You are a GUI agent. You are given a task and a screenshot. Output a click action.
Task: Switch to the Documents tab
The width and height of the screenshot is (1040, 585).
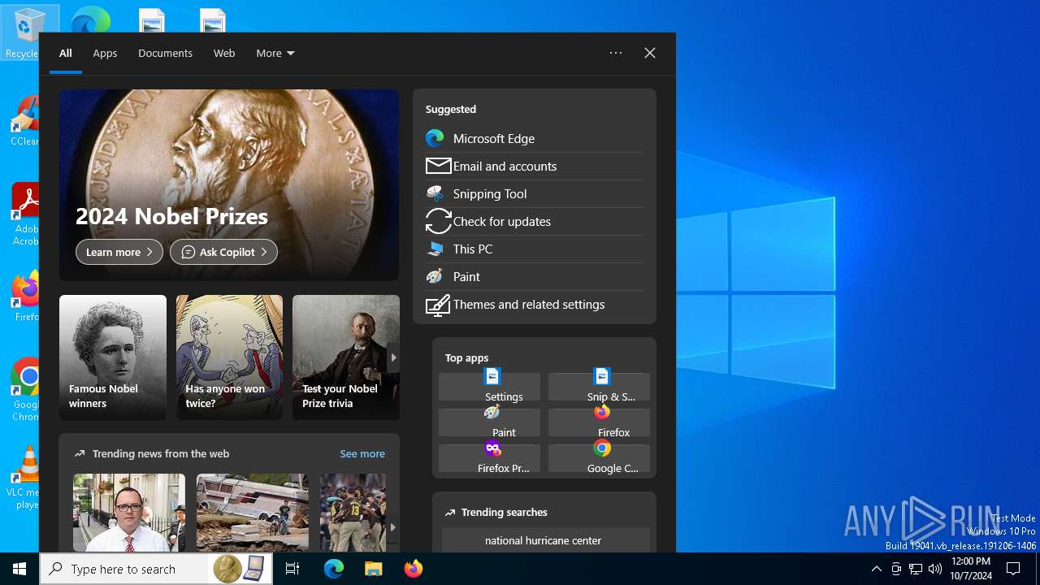(x=165, y=53)
